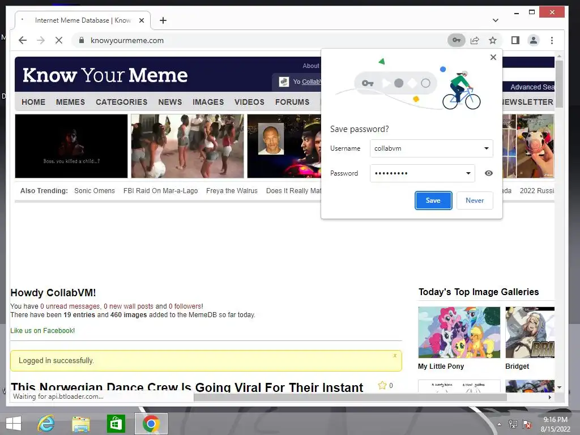Click the dancing crowd thumbnail
The height and width of the screenshot is (435, 580).
[187, 146]
